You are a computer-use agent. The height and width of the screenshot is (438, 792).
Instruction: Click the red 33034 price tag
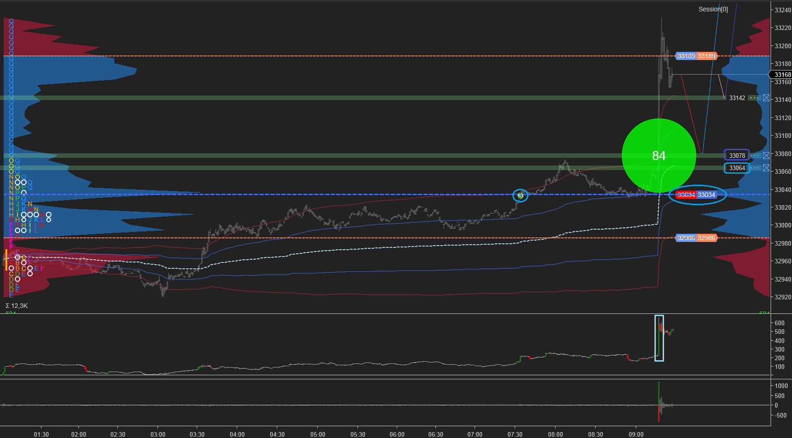click(685, 195)
